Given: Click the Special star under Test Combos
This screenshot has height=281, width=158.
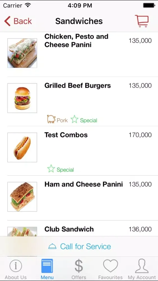Looking at the screenshot, I should pyautogui.click(x=51, y=169).
